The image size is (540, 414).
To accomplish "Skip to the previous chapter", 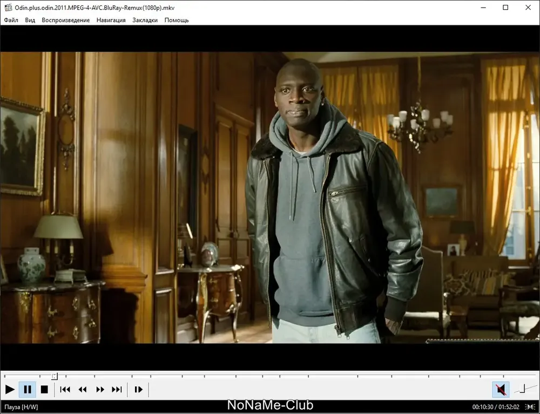I will (65, 390).
